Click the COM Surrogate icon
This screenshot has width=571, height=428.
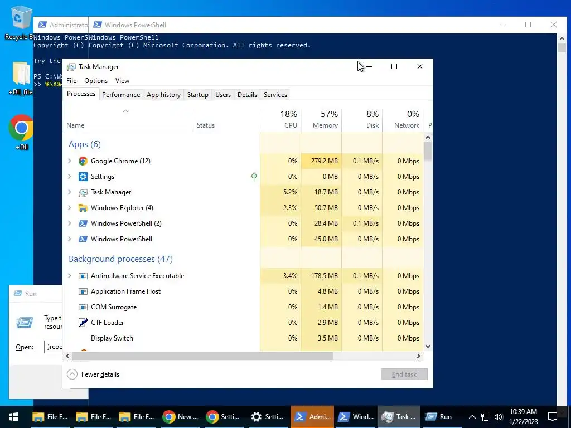click(x=83, y=307)
